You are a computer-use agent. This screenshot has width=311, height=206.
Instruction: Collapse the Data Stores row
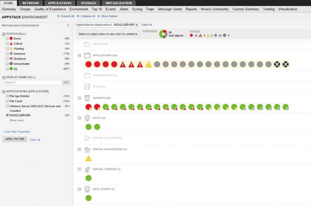[x=79, y=189]
